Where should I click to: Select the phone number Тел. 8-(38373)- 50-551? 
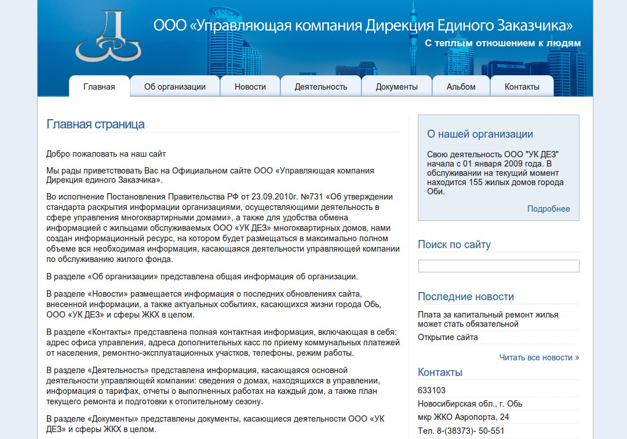point(461,431)
